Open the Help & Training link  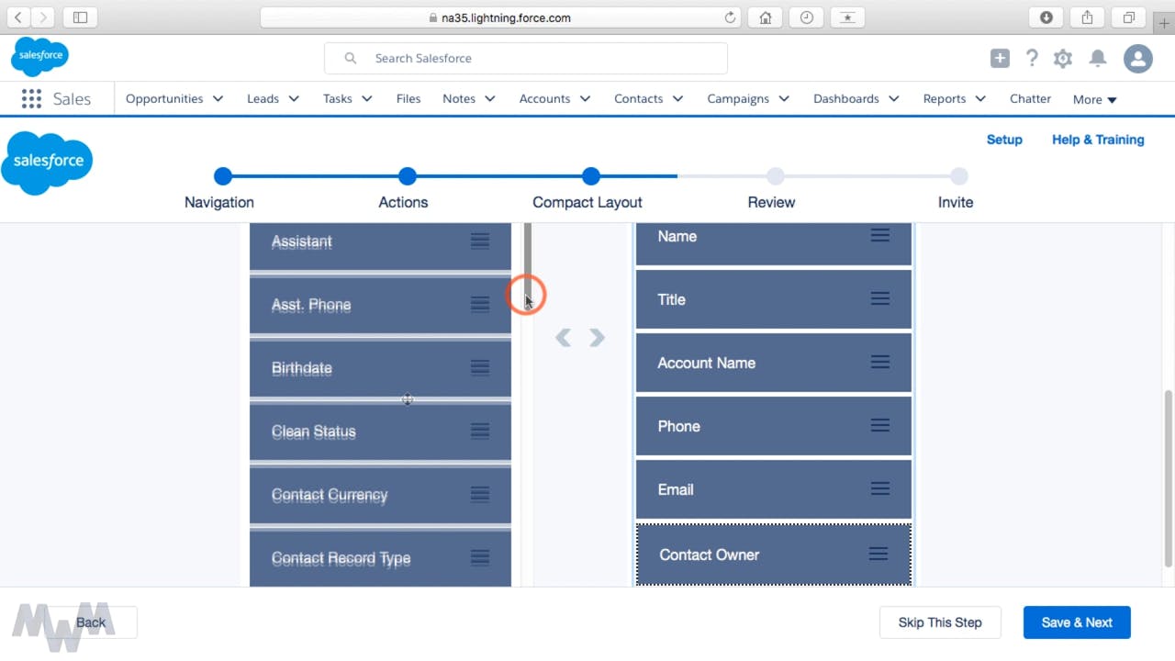point(1098,140)
